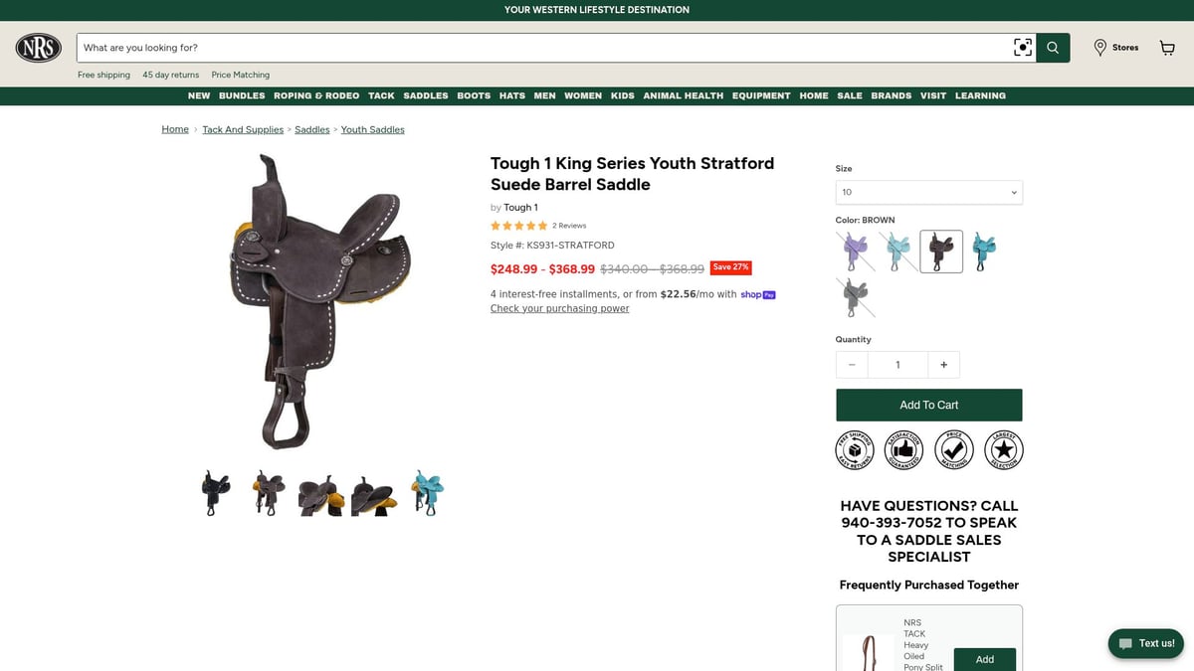The image size is (1194, 671).
Task: Open the Text us chat bubble
Action: 1146,643
